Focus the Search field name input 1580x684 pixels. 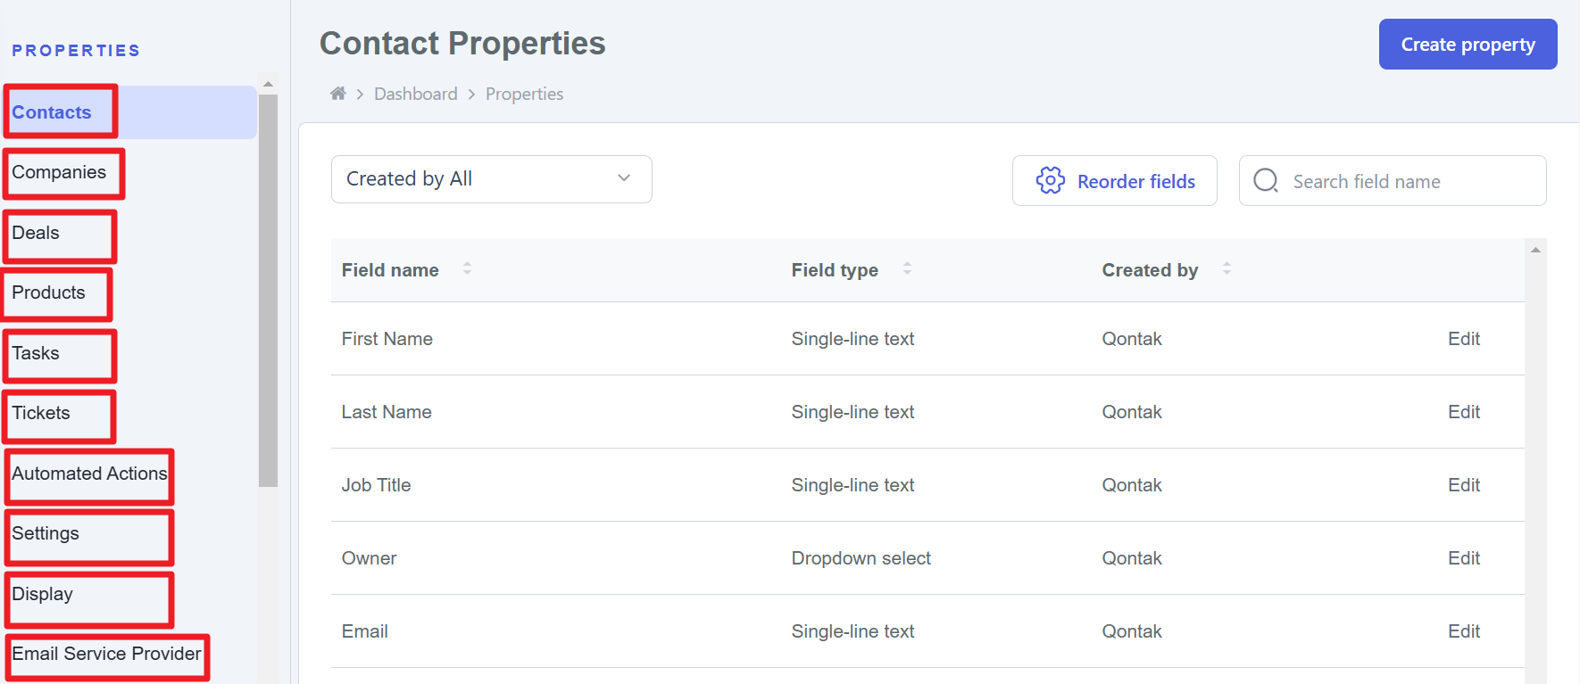(1393, 180)
